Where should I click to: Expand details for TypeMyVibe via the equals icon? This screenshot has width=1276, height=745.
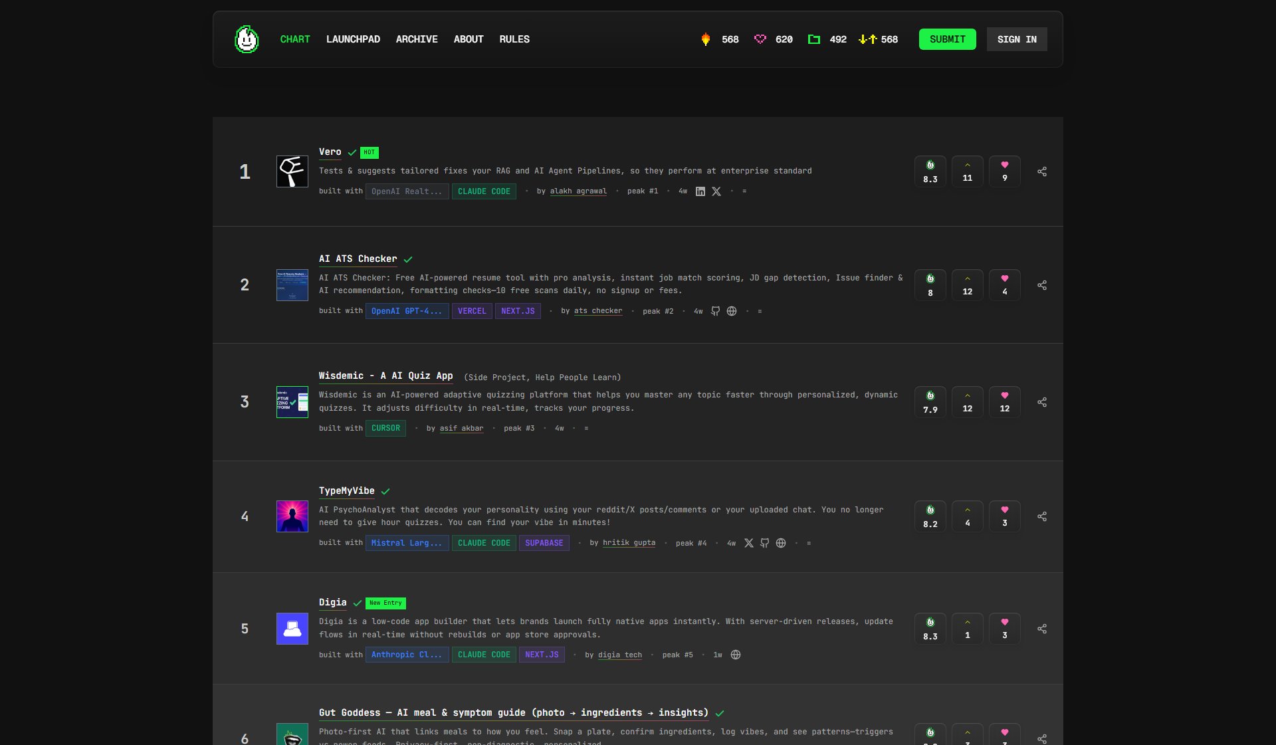pyautogui.click(x=809, y=543)
